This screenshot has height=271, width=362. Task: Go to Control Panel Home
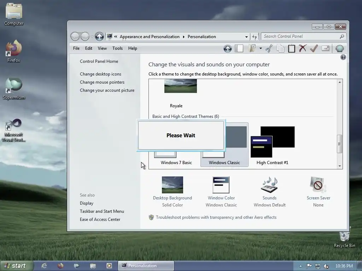point(99,61)
